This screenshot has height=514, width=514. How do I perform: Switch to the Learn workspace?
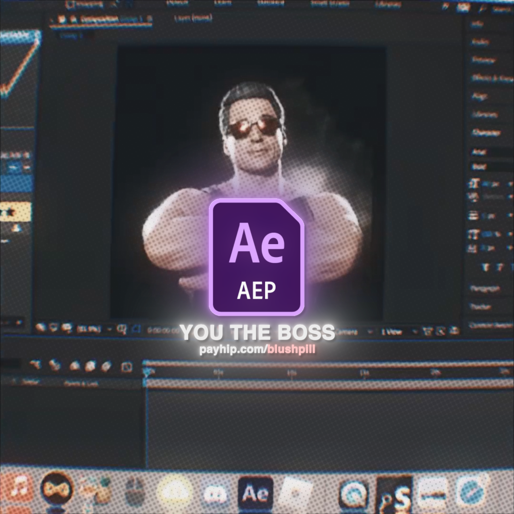pyautogui.click(x=223, y=3)
